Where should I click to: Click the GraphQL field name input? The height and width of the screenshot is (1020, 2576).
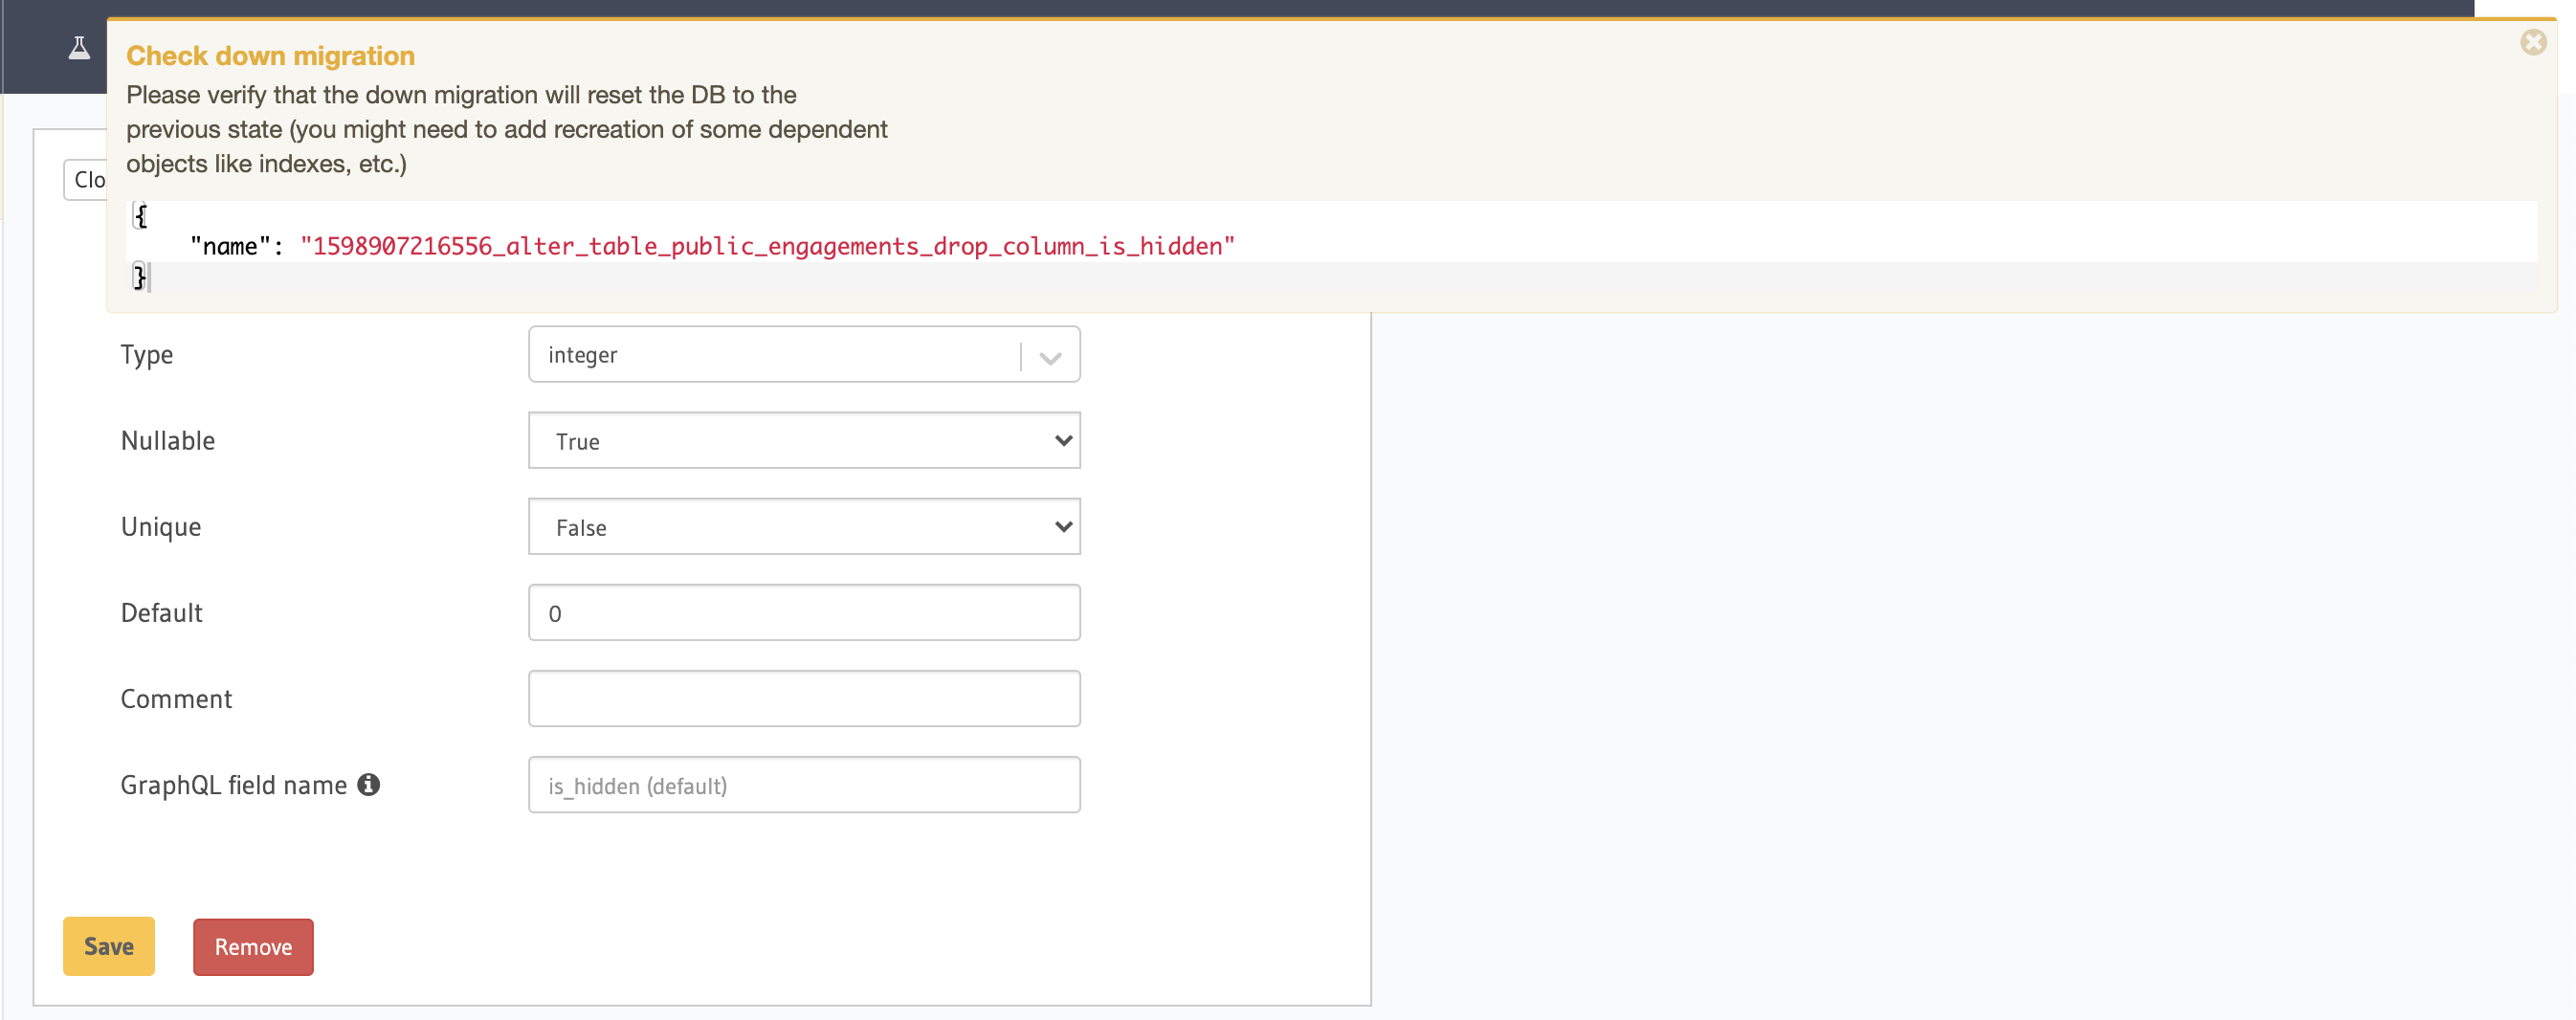click(x=804, y=785)
